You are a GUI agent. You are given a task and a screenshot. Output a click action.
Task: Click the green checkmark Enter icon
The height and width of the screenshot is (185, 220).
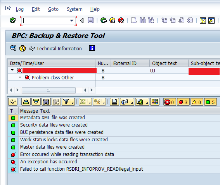[x=13, y=21]
